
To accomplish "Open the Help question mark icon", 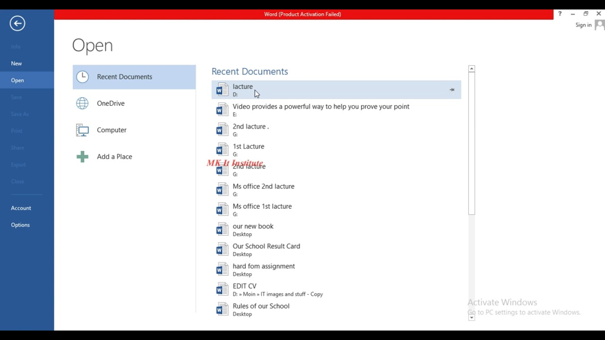I will click(x=560, y=14).
